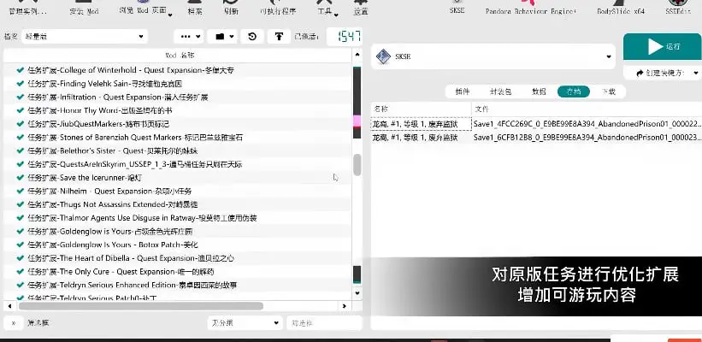Select Thalmor Agents Use Disguse in Ratway row

click(177, 218)
